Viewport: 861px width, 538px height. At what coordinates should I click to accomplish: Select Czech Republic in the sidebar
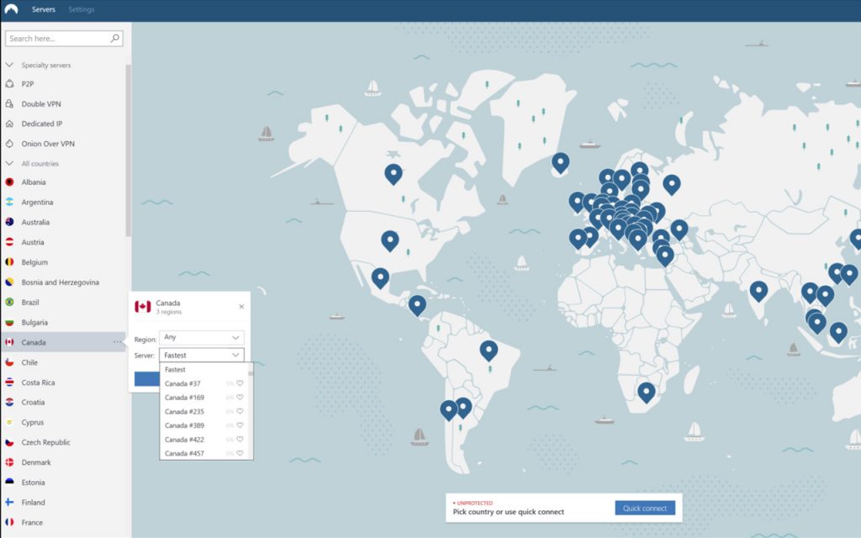pos(45,442)
